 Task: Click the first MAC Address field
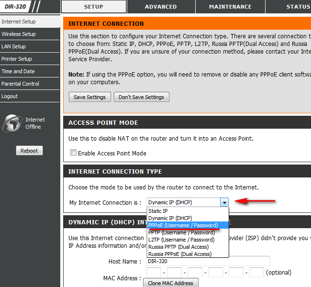[154, 272]
